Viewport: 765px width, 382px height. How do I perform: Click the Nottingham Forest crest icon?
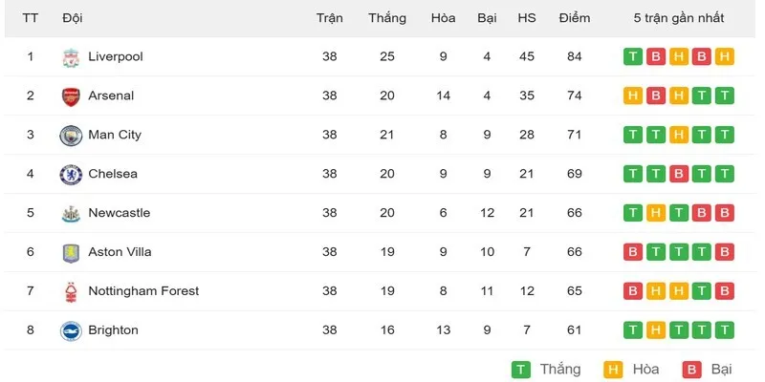pyautogui.click(x=71, y=292)
